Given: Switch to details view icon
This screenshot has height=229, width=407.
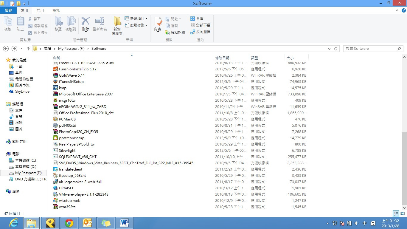Looking at the screenshot, I should pos(396,213).
